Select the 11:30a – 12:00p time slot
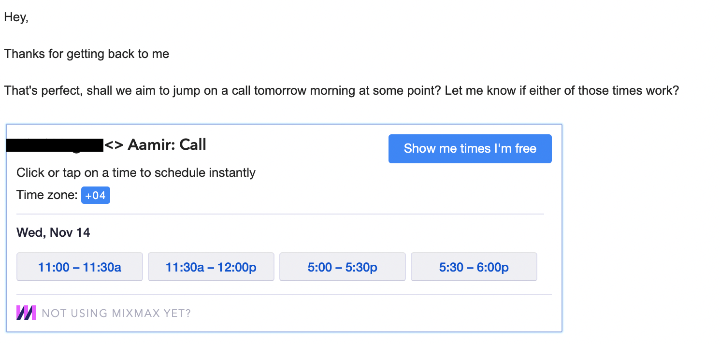The height and width of the screenshot is (344, 720). click(211, 267)
